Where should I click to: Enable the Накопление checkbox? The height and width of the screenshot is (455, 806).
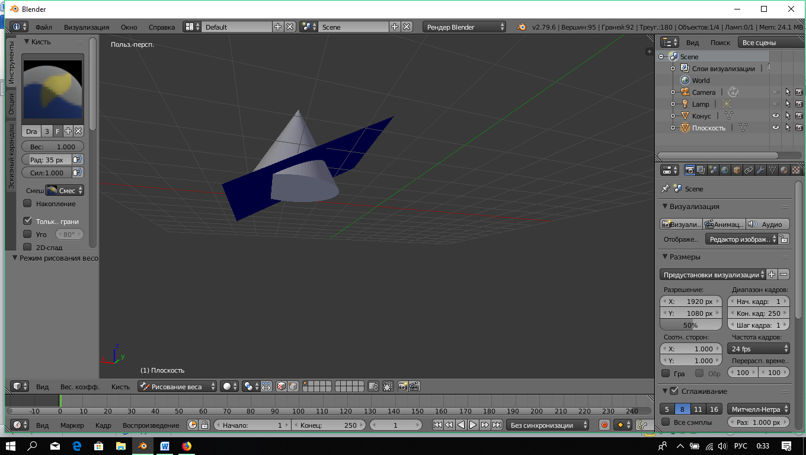coord(27,204)
